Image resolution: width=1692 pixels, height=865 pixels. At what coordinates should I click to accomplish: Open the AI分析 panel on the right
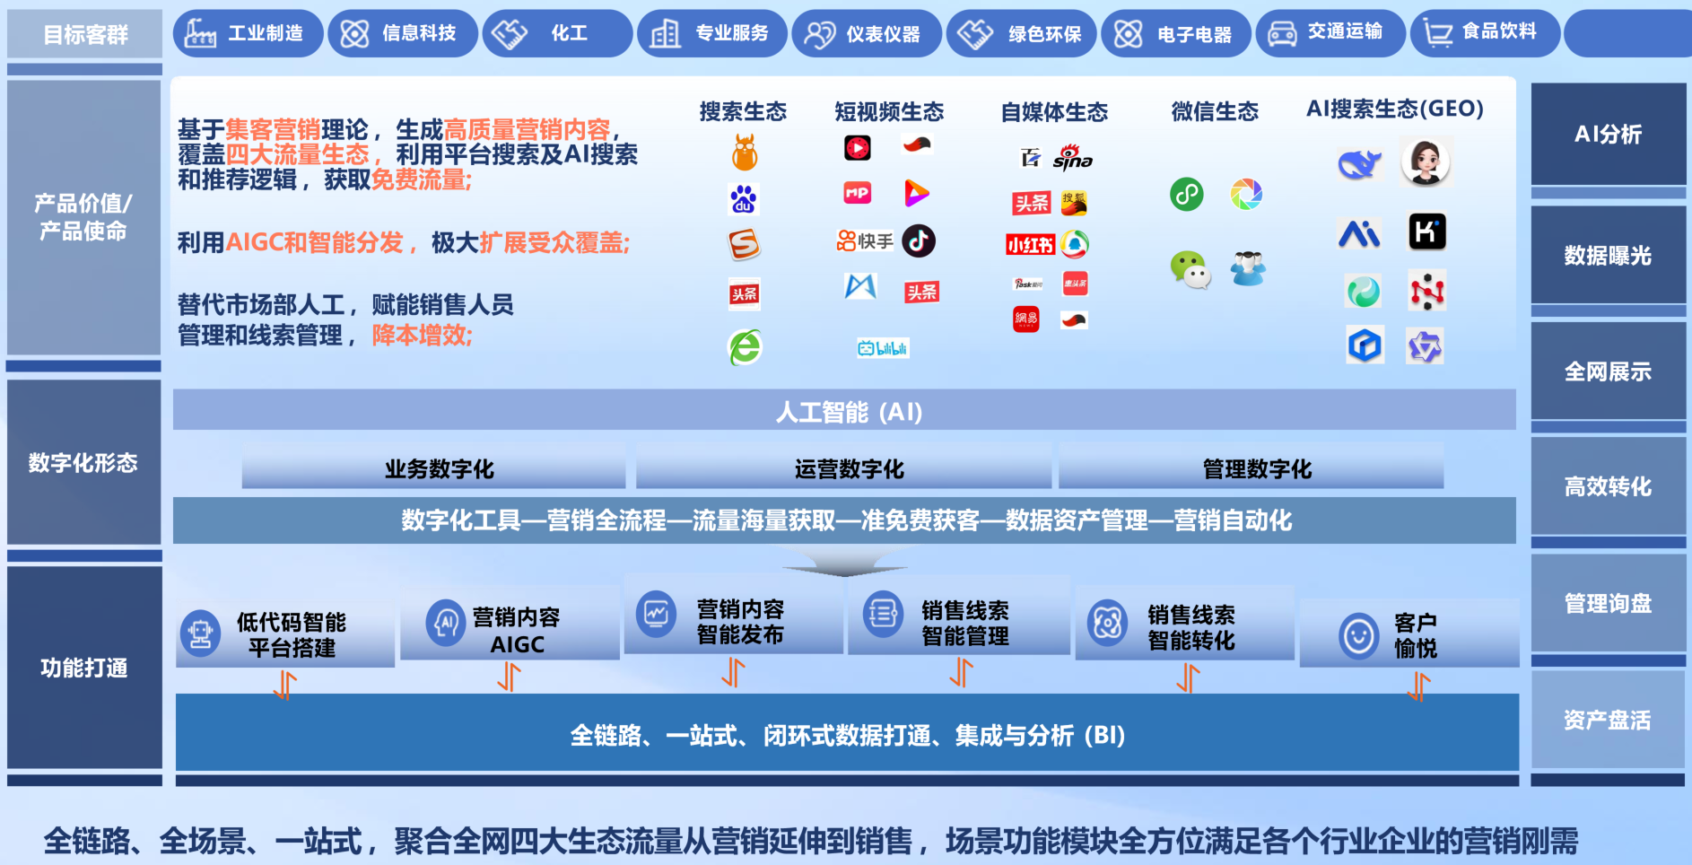point(1609,134)
